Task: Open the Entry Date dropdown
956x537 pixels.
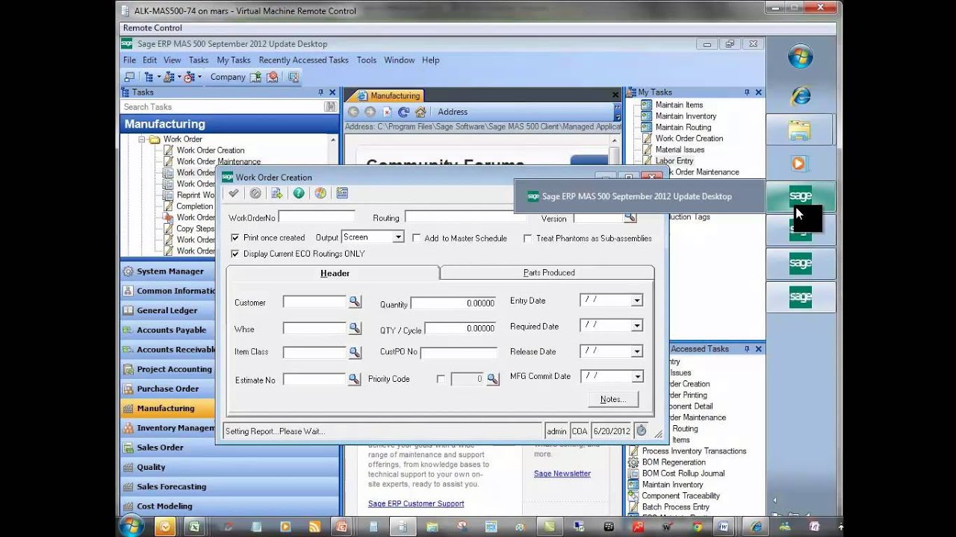Action: [636, 301]
